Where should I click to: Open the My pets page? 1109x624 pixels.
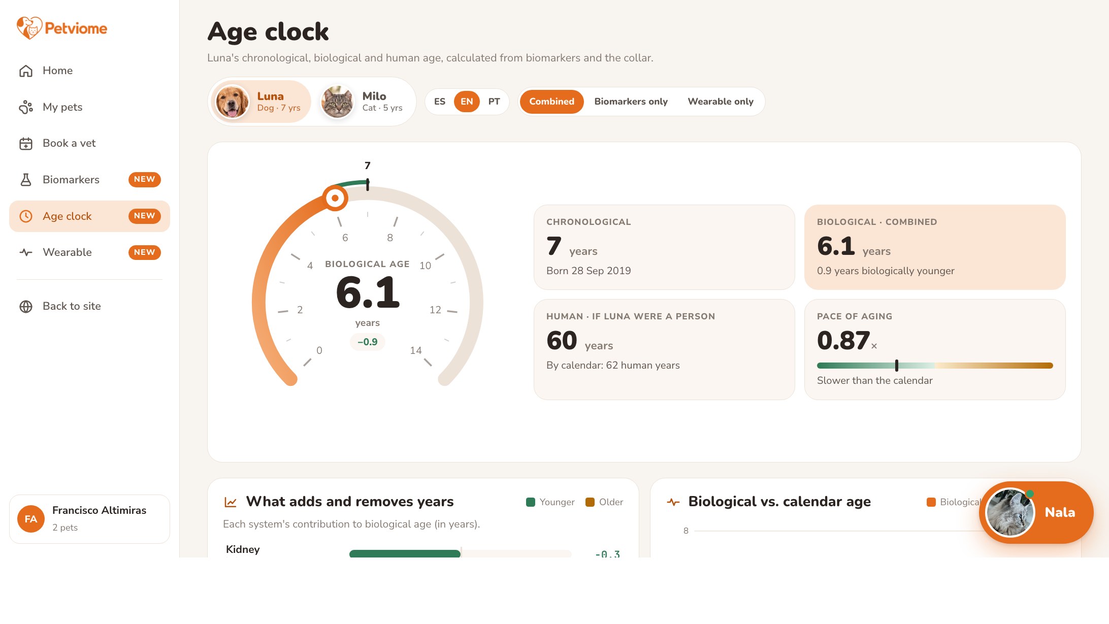(x=89, y=107)
